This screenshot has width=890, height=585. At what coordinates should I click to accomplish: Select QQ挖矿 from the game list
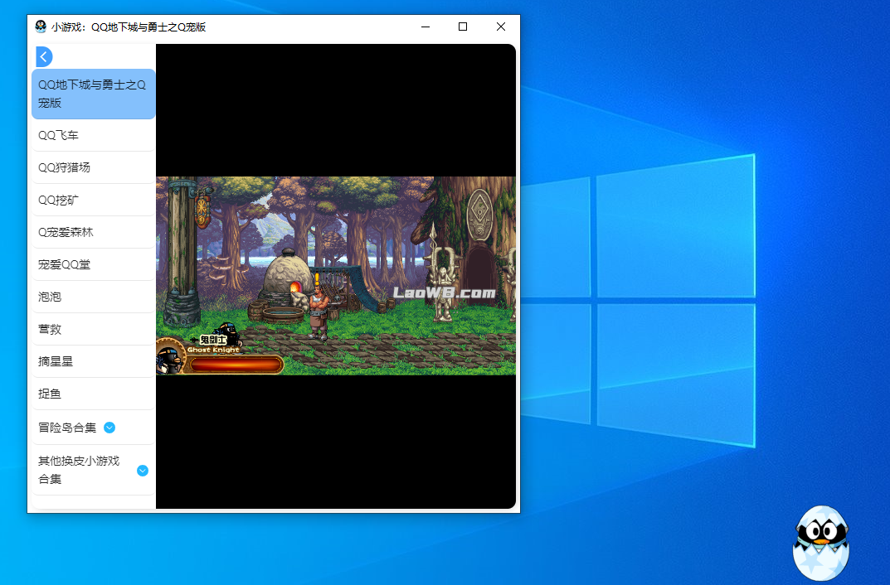coord(94,200)
